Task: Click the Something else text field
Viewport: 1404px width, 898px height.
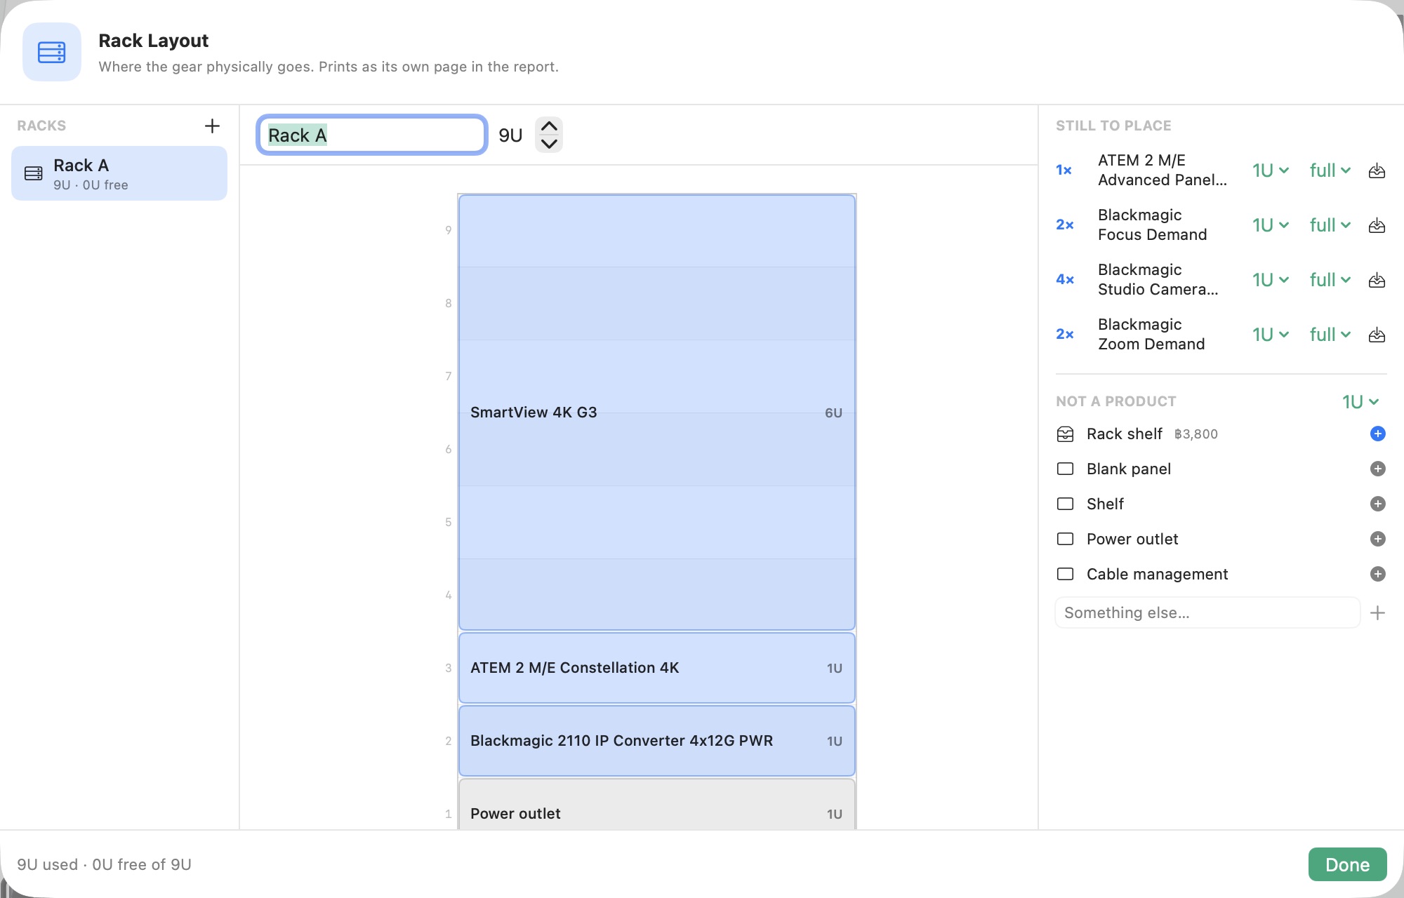Action: [x=1207, y=612]
